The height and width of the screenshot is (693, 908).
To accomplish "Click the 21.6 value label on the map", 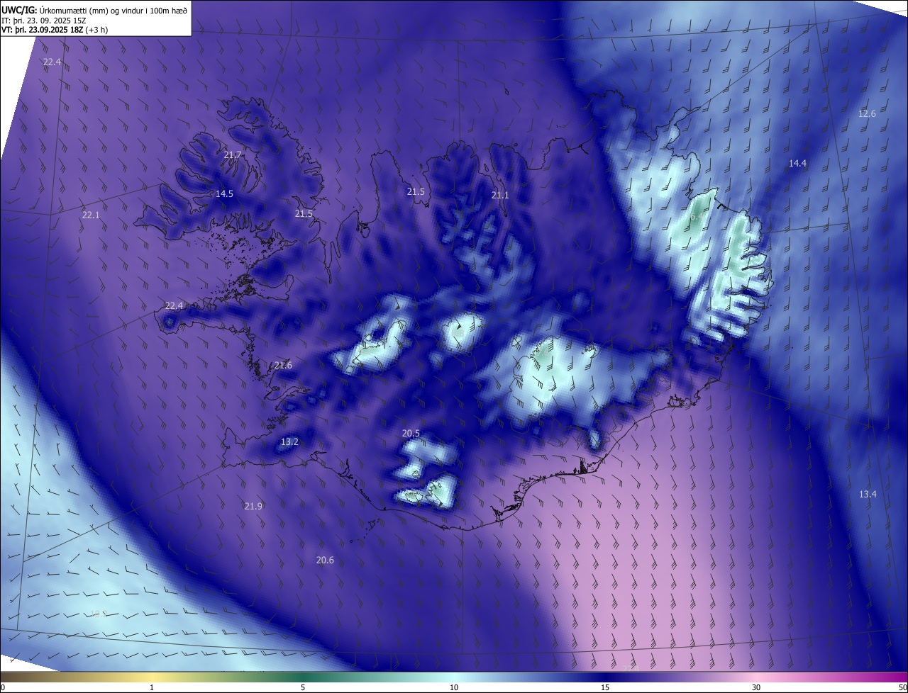I will point(283,365).
